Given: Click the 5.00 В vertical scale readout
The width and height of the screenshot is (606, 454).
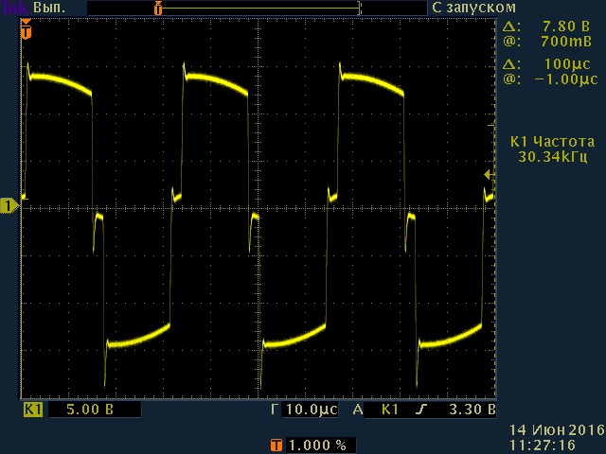Looking at the screenshot, I should pyautogui.click(x=93, y=410).
